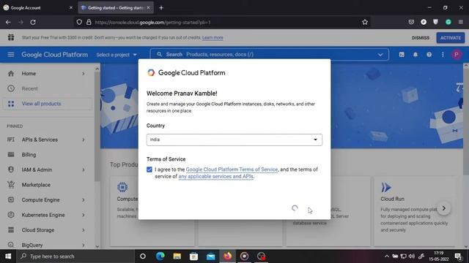Switch to the Google Account tab
The image size is (469, 263).
(38, 8)
